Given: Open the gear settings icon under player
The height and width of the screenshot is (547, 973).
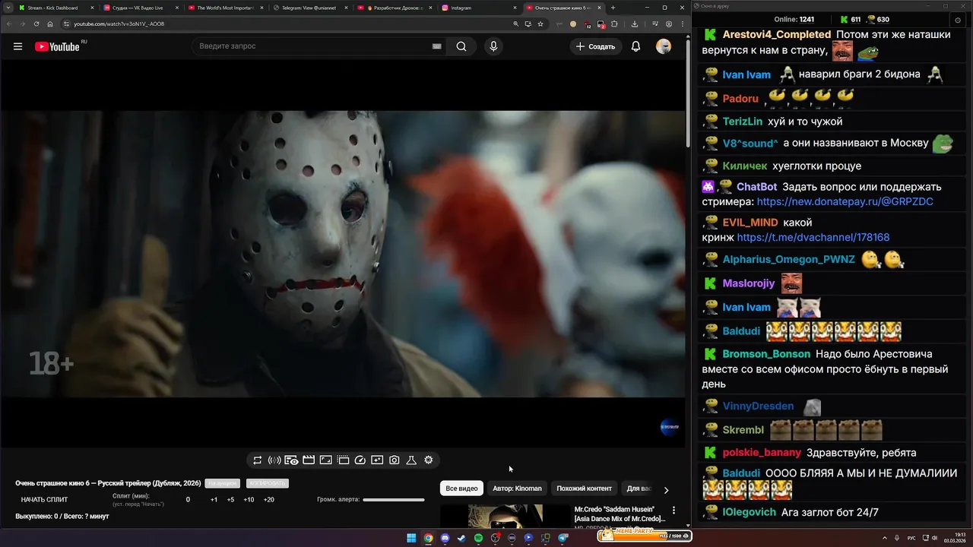Looking at the screenshot, I should click(x=429, y=460).
